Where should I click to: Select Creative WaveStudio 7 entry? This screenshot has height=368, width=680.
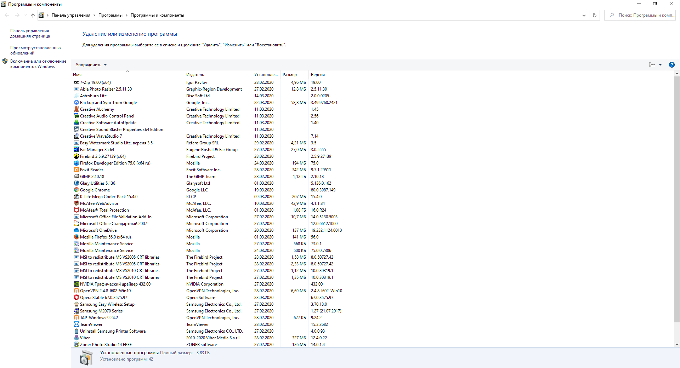[212, 136]
